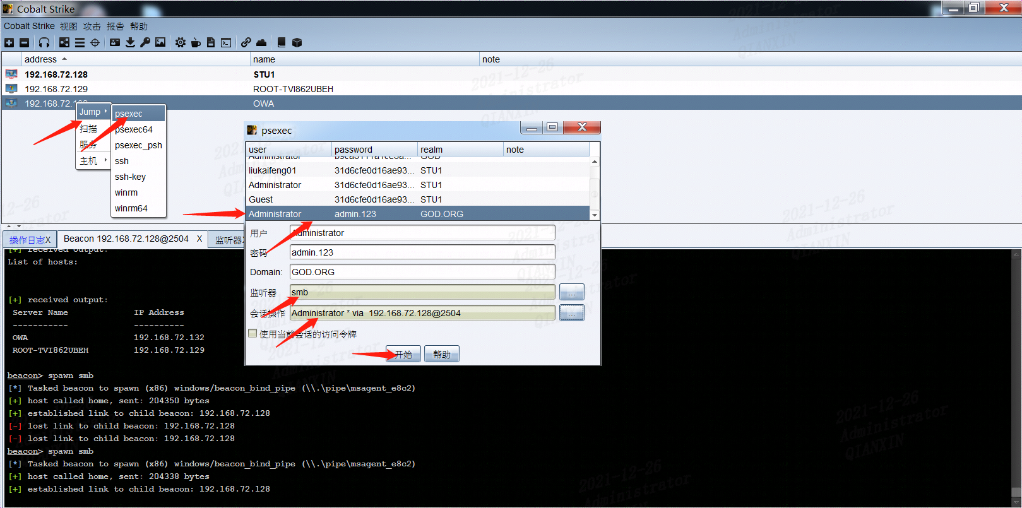Screen dimensions: 1022x508
Task: Click the browse button next to the session field
Action: click(571, 313)
